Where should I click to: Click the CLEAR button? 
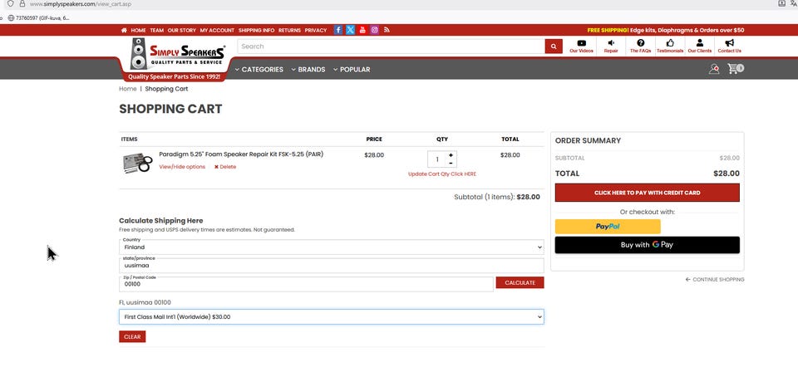tap(132, 336)
